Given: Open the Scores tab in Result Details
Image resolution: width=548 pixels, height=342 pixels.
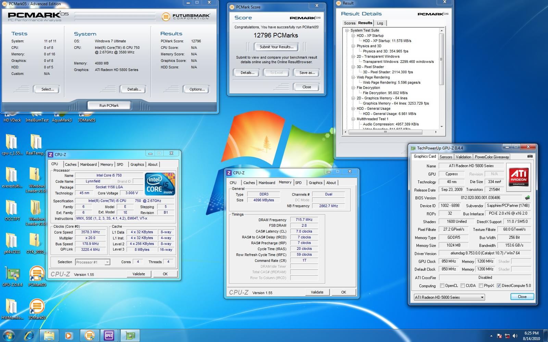Looking at the screenshot, I should [x=350, y=23].
